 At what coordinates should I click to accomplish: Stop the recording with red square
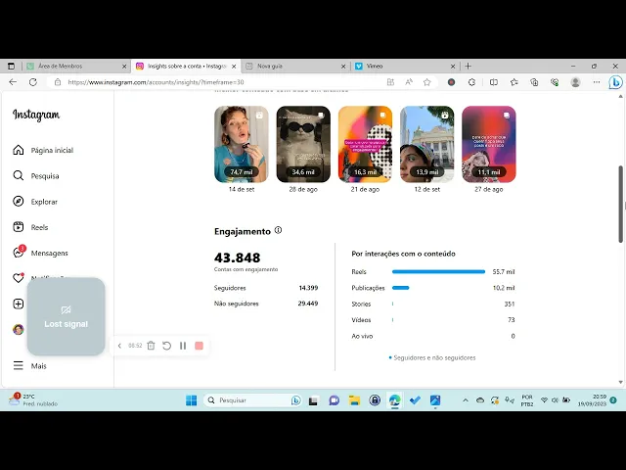(x=199, y=346)
